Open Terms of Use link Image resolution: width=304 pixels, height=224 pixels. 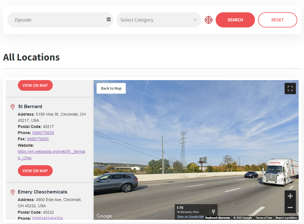[264, 218]
